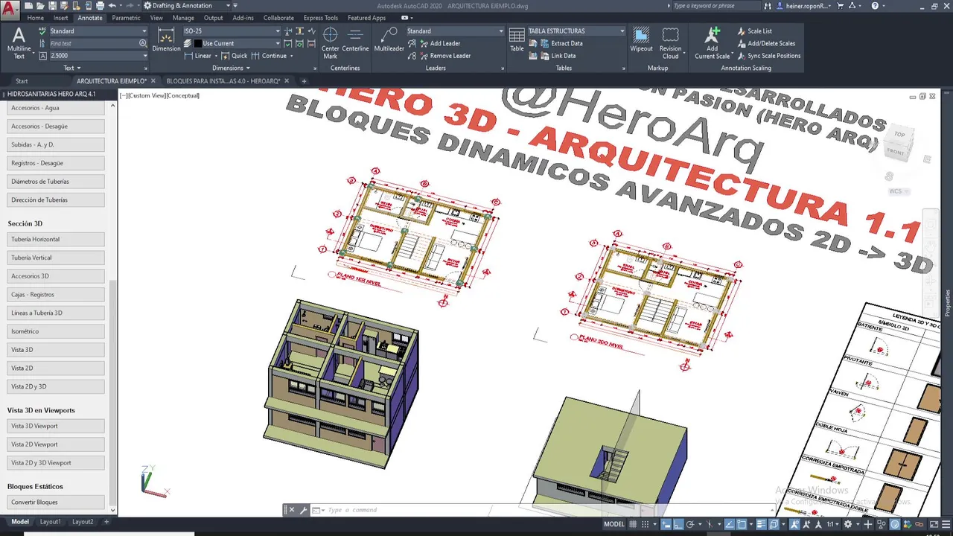
Task: Open the Parametric ribbon tab
Action: pos(126,18)
